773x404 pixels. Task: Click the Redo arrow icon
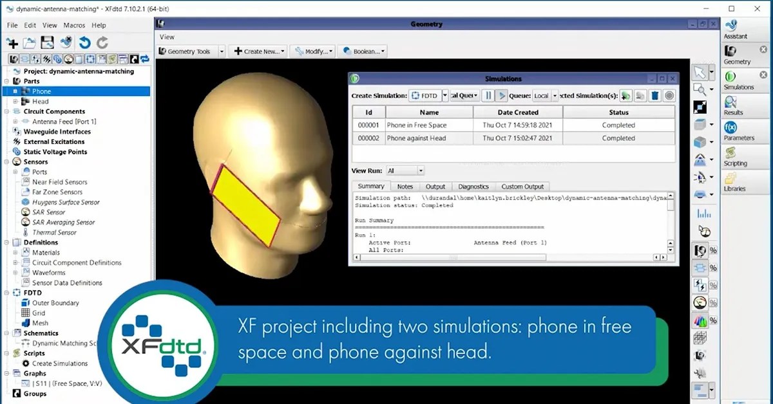pos(102,44)
